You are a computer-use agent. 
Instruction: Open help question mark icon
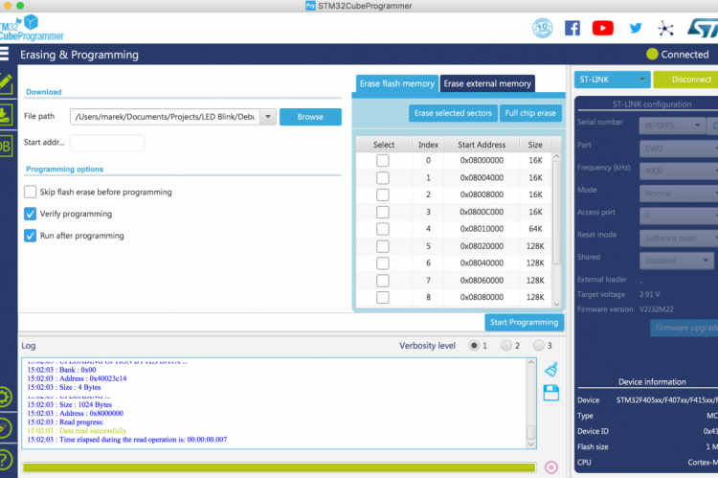tap(5, 459)
